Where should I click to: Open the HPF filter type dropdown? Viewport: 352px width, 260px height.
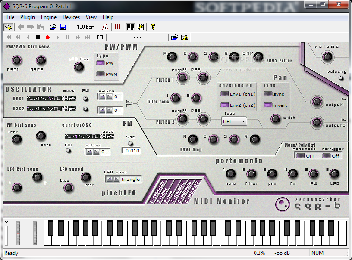coord(234,121)
